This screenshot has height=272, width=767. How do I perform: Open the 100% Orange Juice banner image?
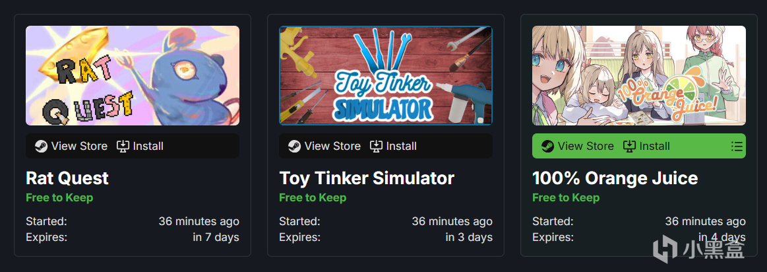[639, 75]
